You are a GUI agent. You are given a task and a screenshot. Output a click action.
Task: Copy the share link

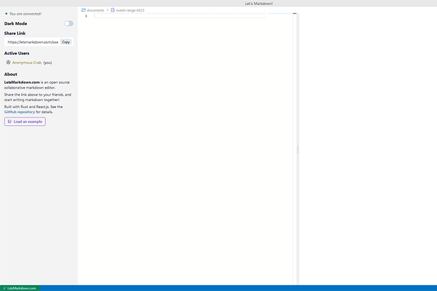pos(66,42)
